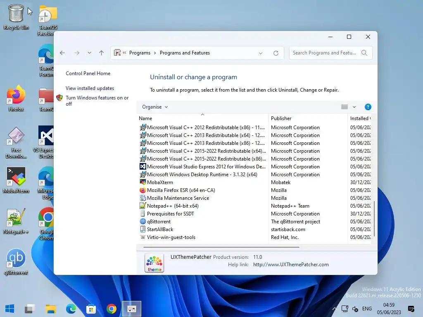Screen dimensions: 423x317
Task: Click the Programs and Features breadcrumb
Action: click(x=185, y=53)
